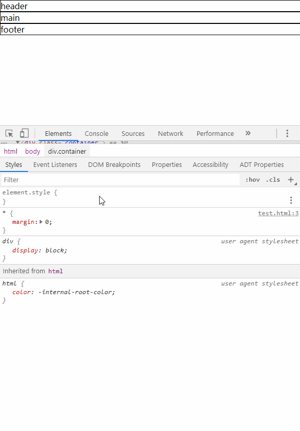Image resolution: width=300 pixels, height=431 pixels.
Task: Open the test.html:3 source link
Action: tap(278, 213)
